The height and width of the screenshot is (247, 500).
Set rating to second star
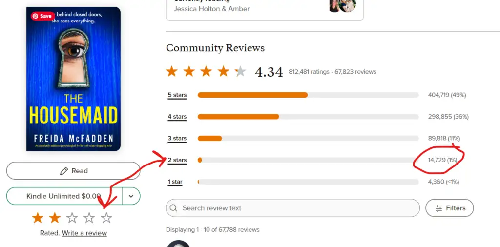click(55, 218)
